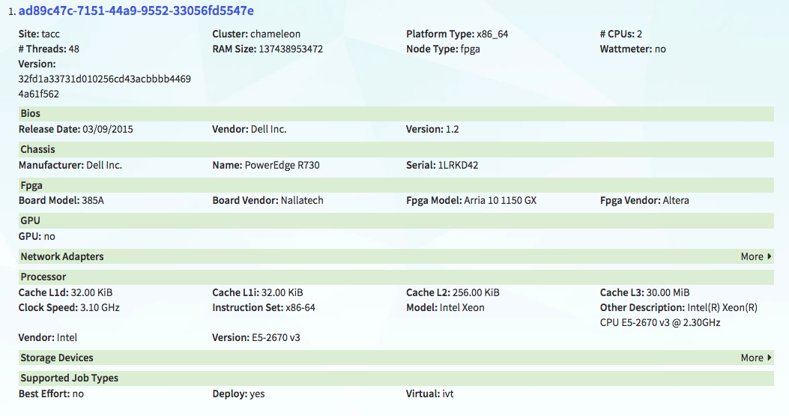Click the Fpga section header
This screenshot has width=789, height=416.
point(396,185)
